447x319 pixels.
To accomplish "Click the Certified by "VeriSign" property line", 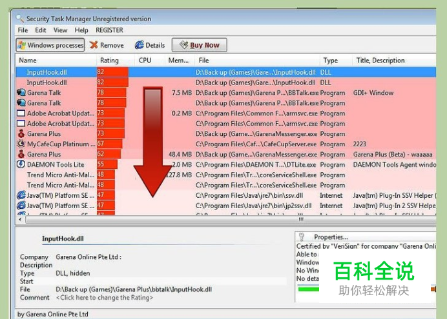I will (x=366, y=246).
